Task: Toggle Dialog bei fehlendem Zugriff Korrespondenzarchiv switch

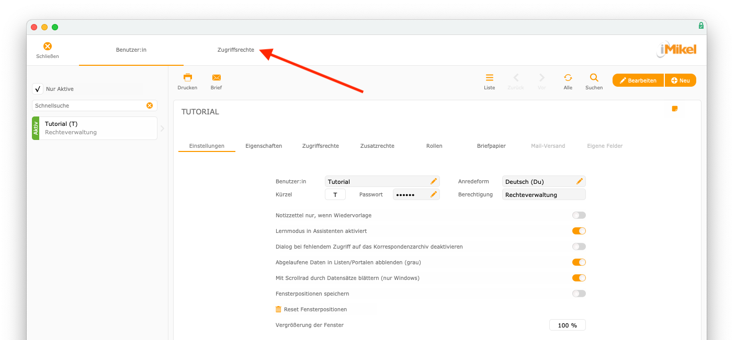Action: (579, 247)
